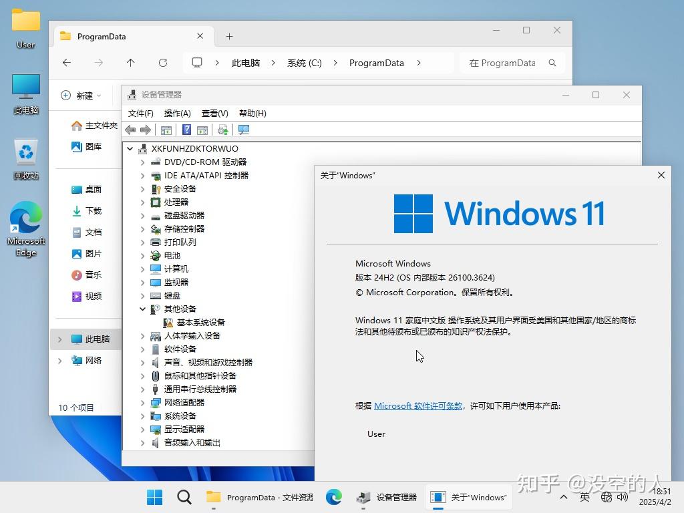Image resolution: width=684 pixels, height=513 pixels.
Task: Open 桌面 in Explorer sidebar
Action: [86, 189]
